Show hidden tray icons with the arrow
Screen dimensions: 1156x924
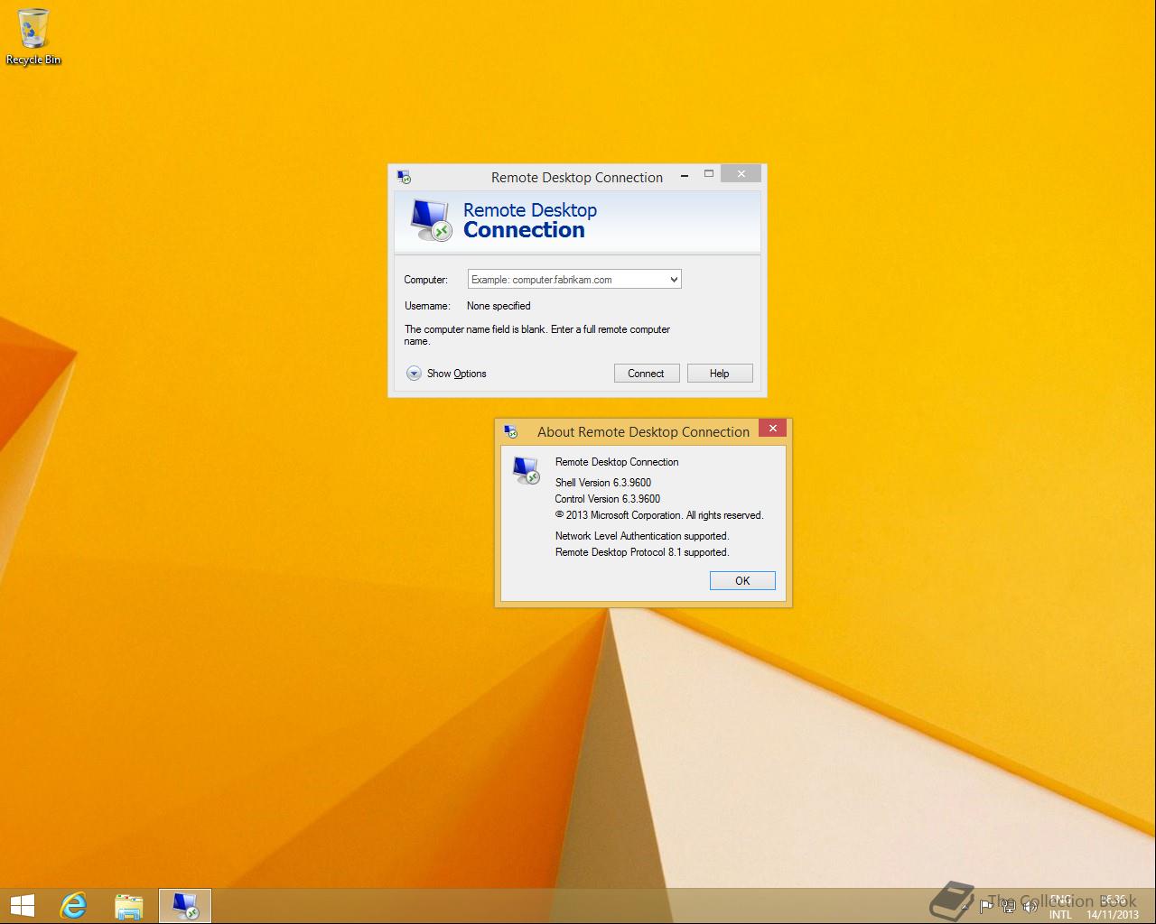[x=965, y=907]
